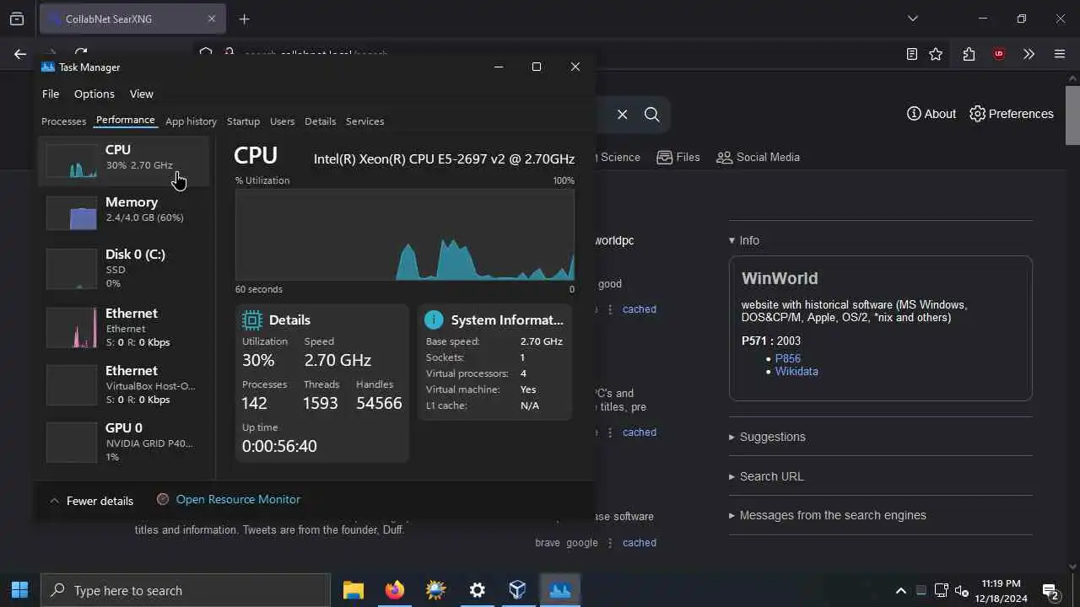Click the taskbar search box
Viewport: 1080px width, 607px height.
pos(186,590)
